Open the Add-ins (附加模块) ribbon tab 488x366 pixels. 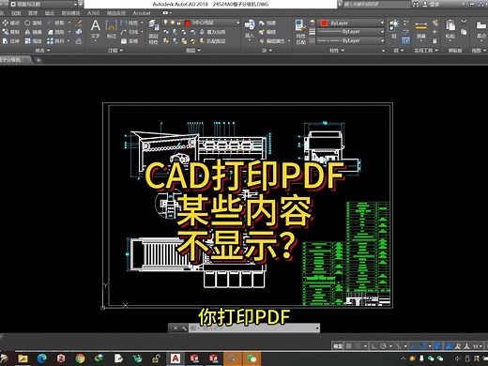click(70, 13)
